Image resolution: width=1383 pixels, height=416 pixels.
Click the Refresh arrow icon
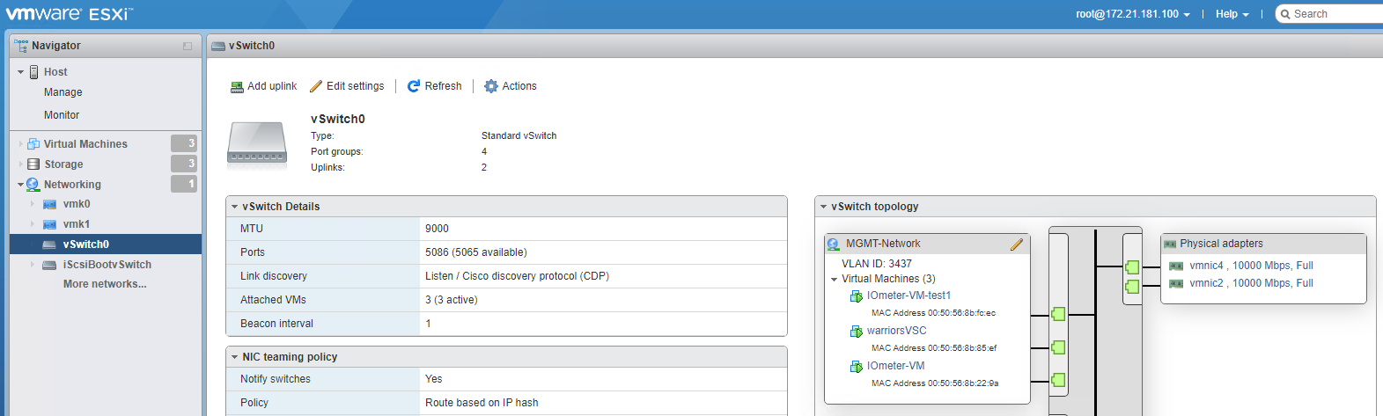(414, 86)
